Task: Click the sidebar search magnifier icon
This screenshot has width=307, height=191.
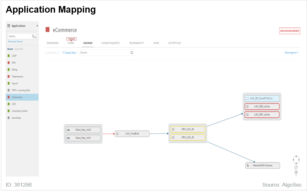Action: coord(34,36)
